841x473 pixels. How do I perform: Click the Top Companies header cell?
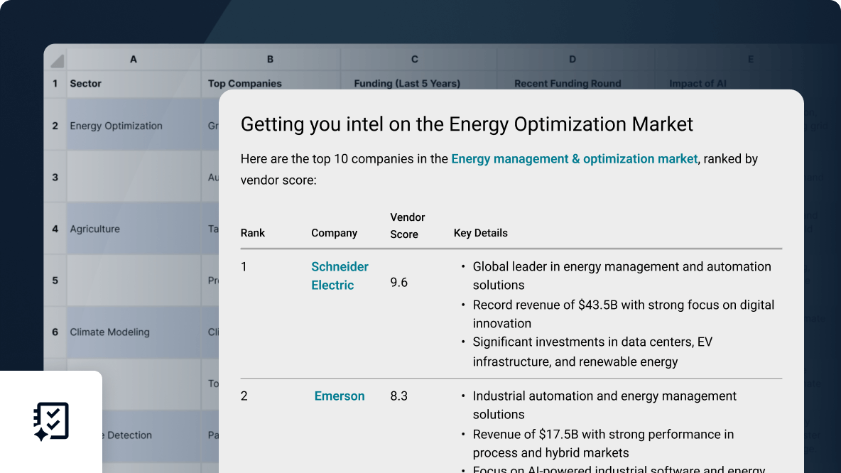(245, 83)
